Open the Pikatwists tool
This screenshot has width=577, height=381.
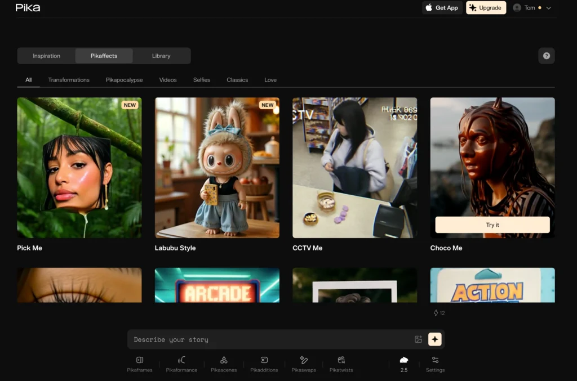click(x=341, y=360)
